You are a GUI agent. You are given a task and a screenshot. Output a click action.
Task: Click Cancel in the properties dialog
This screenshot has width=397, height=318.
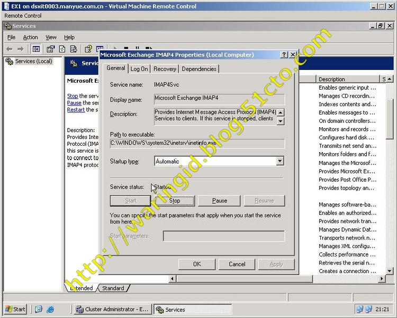237,264
